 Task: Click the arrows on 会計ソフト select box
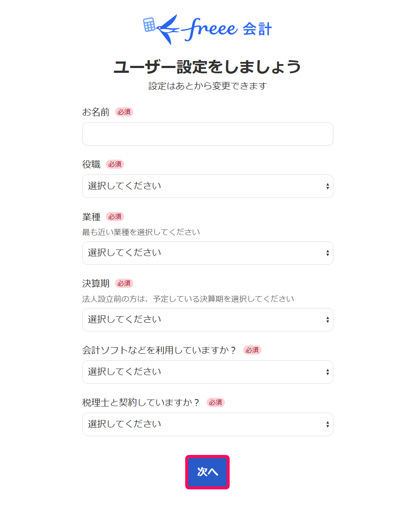tap(328, 372)
